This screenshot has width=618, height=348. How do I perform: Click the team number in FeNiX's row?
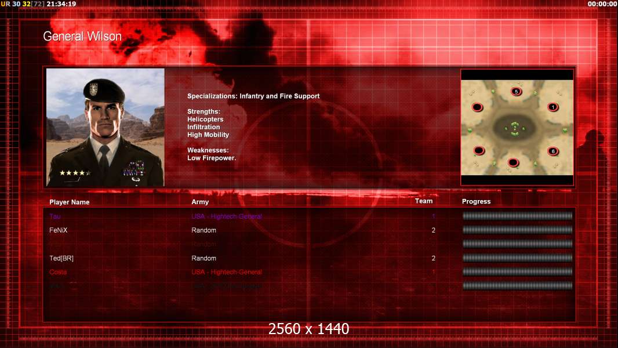(434, 230)
